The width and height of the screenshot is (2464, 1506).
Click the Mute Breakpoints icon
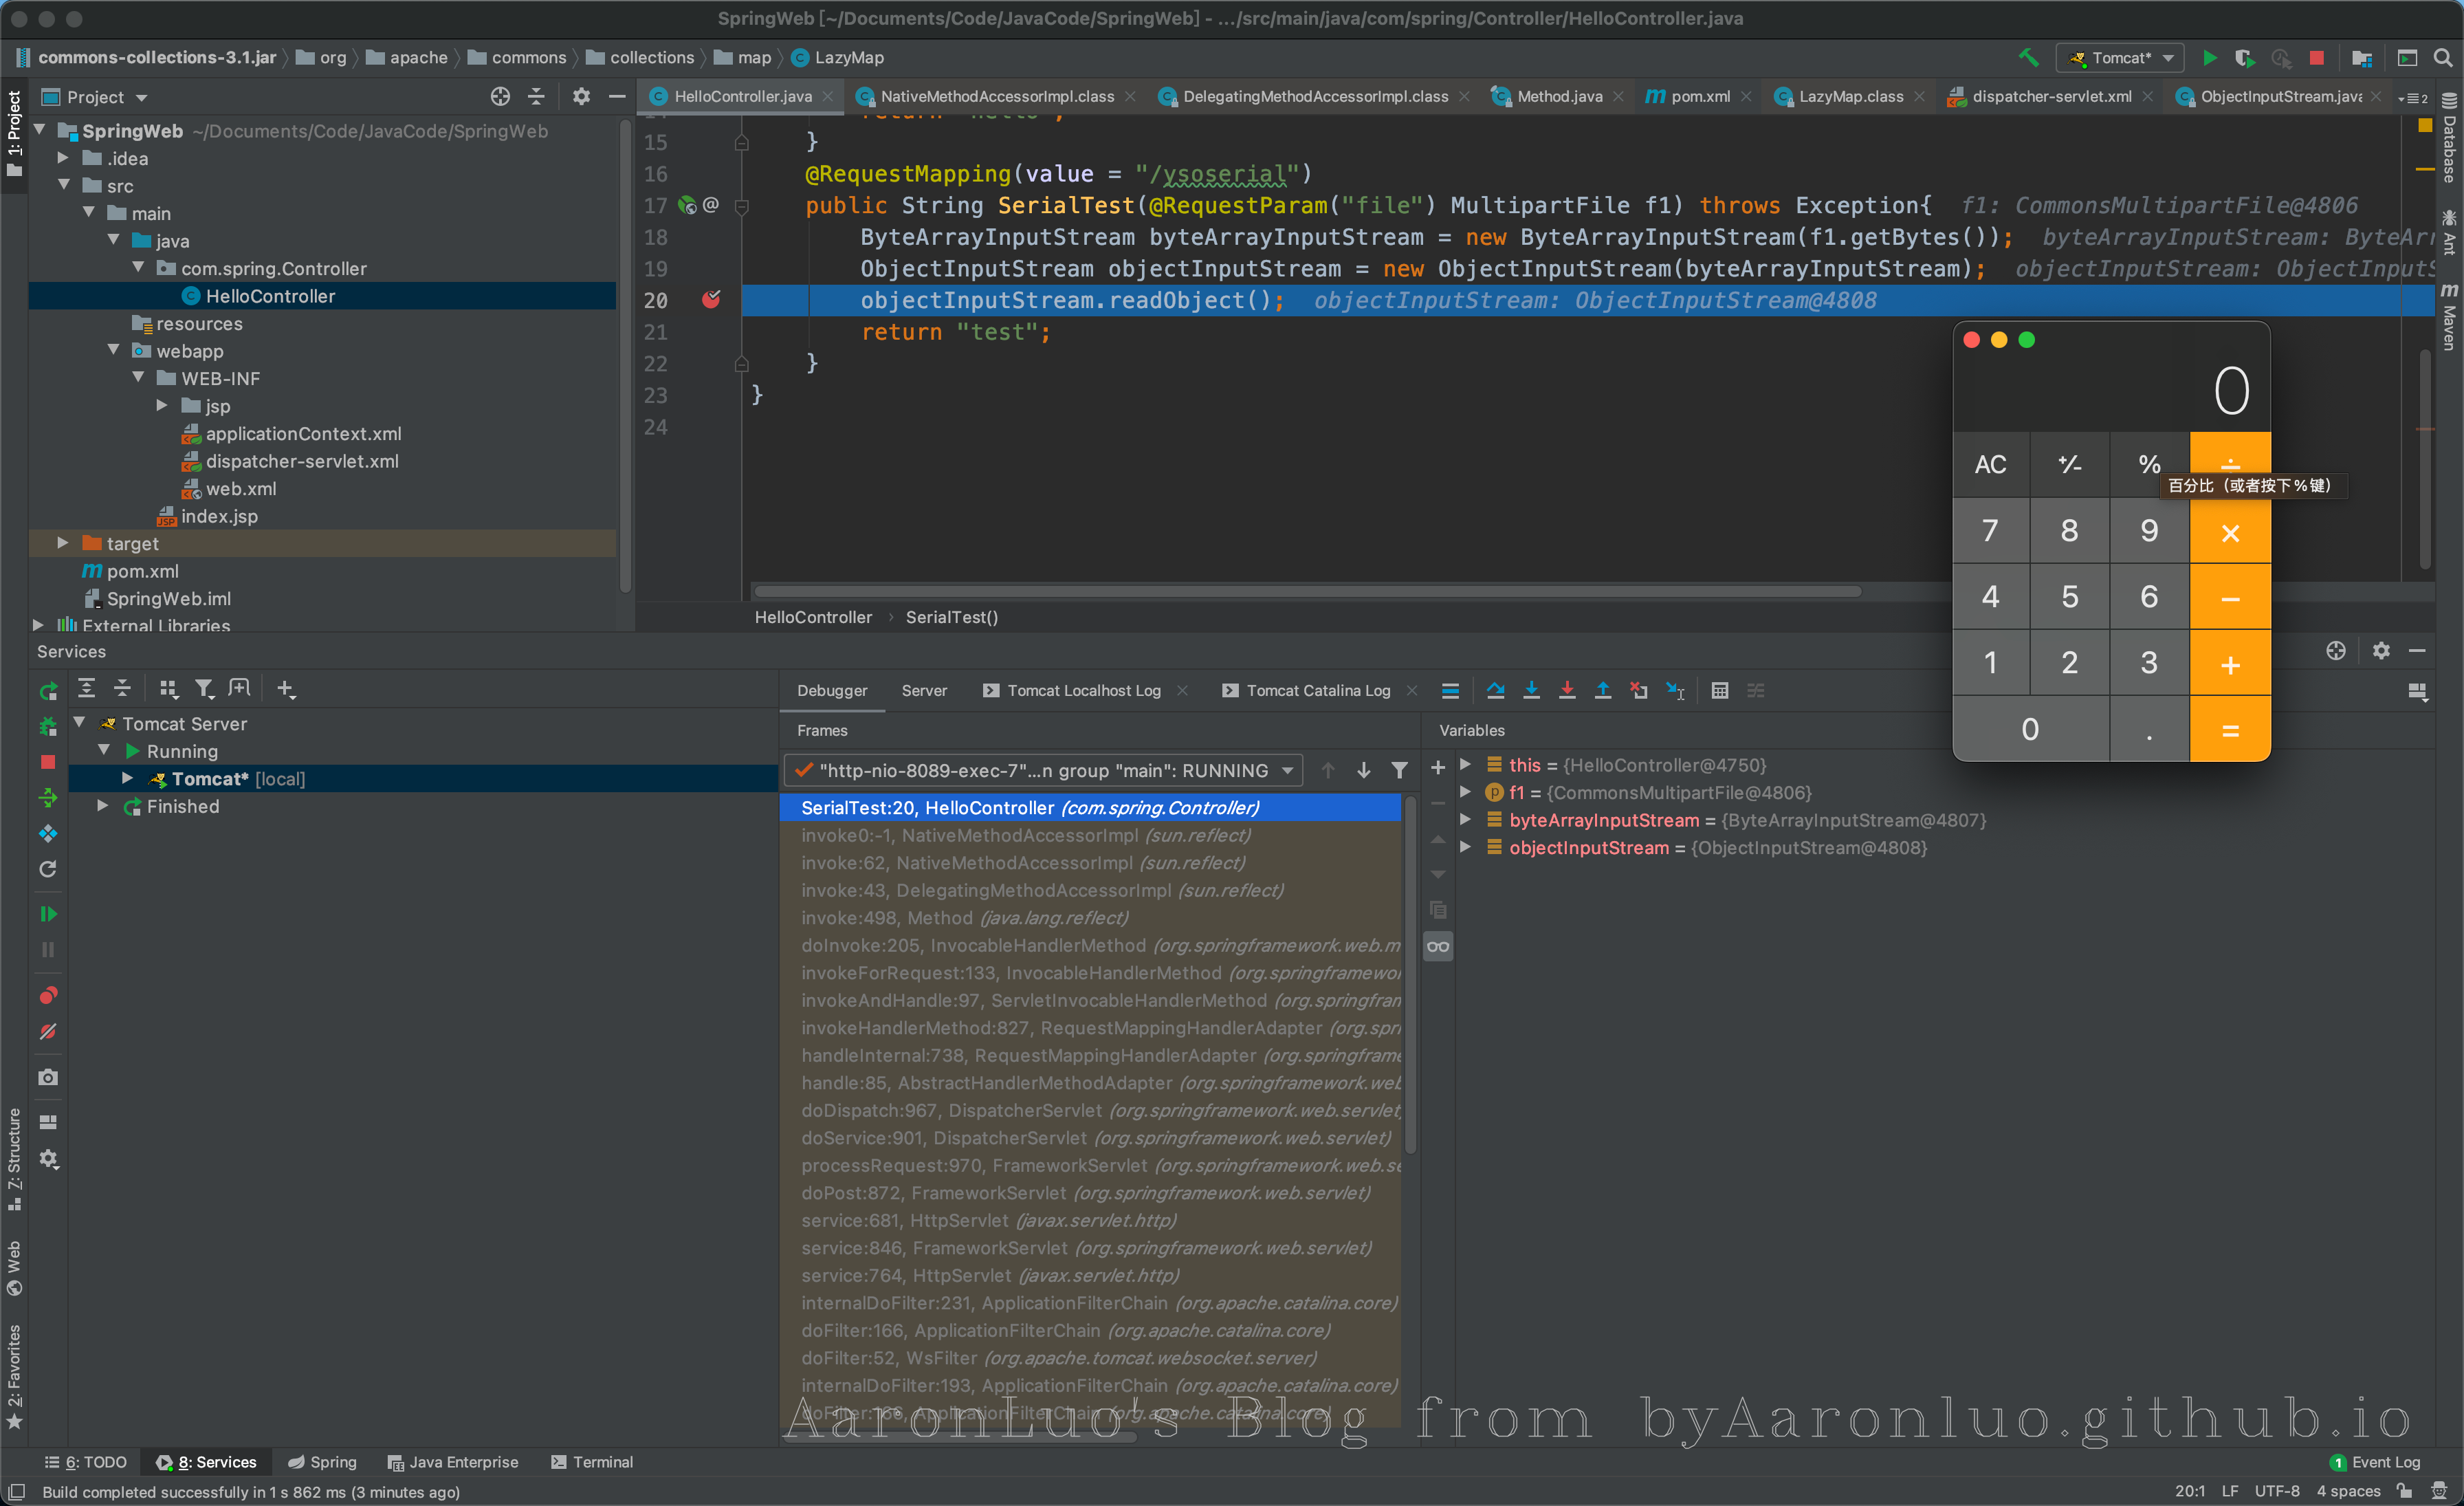pos(47,1031)
